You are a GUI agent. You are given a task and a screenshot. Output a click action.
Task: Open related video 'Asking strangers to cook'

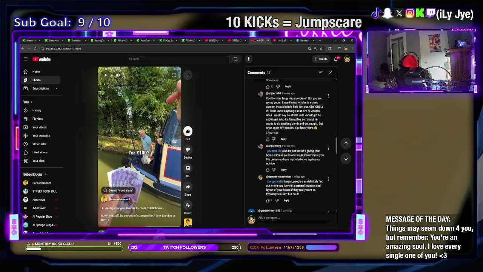point(133,208)
